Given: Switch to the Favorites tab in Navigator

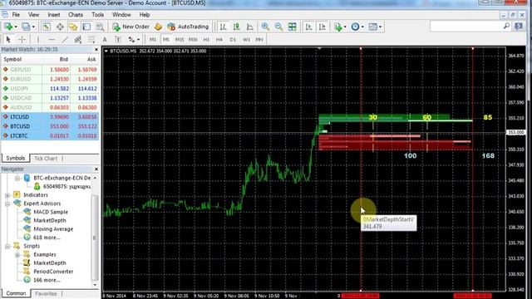Looking at the screenshot, I should tap(46, 293).
